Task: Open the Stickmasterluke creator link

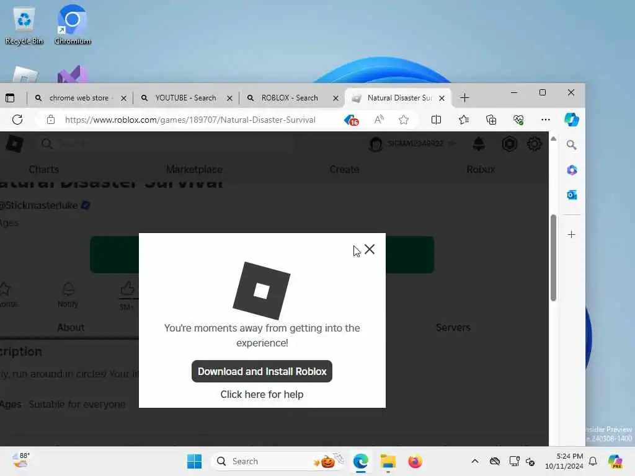Action: (x=39, y=205)
